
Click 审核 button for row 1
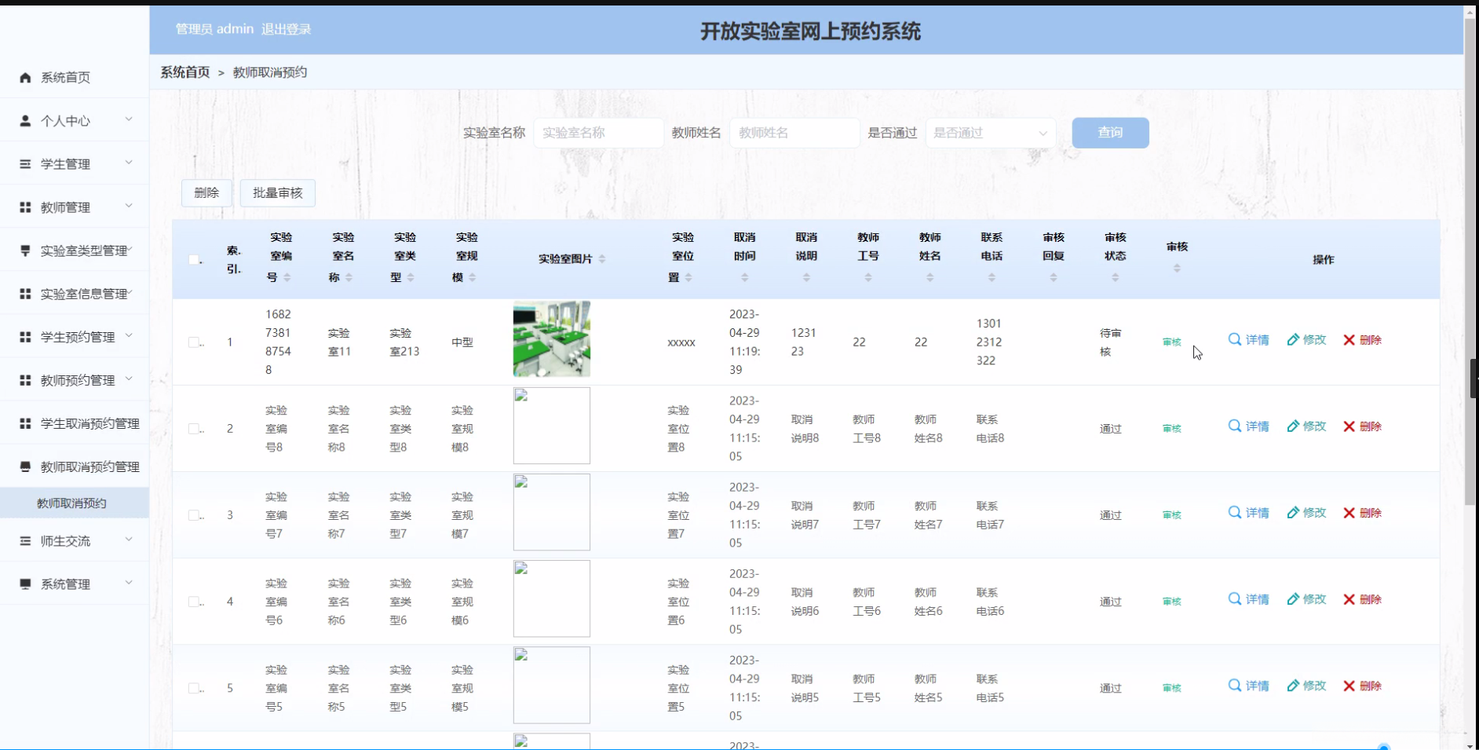point(1172,342)
